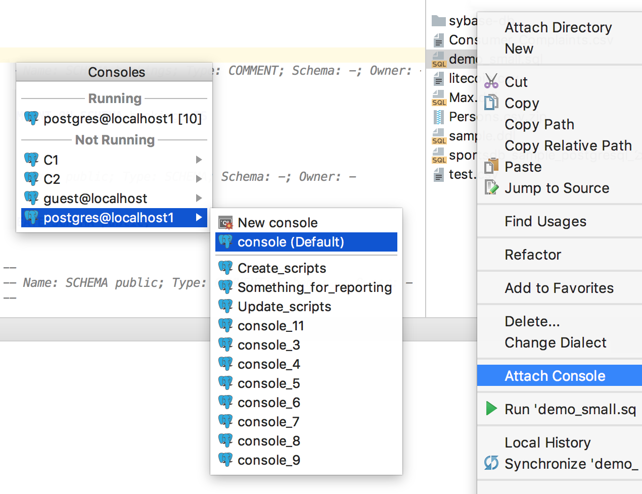Select Copy Relative Path option
Viewport: 642px width, 494px height.
click(x=560, y=145)
